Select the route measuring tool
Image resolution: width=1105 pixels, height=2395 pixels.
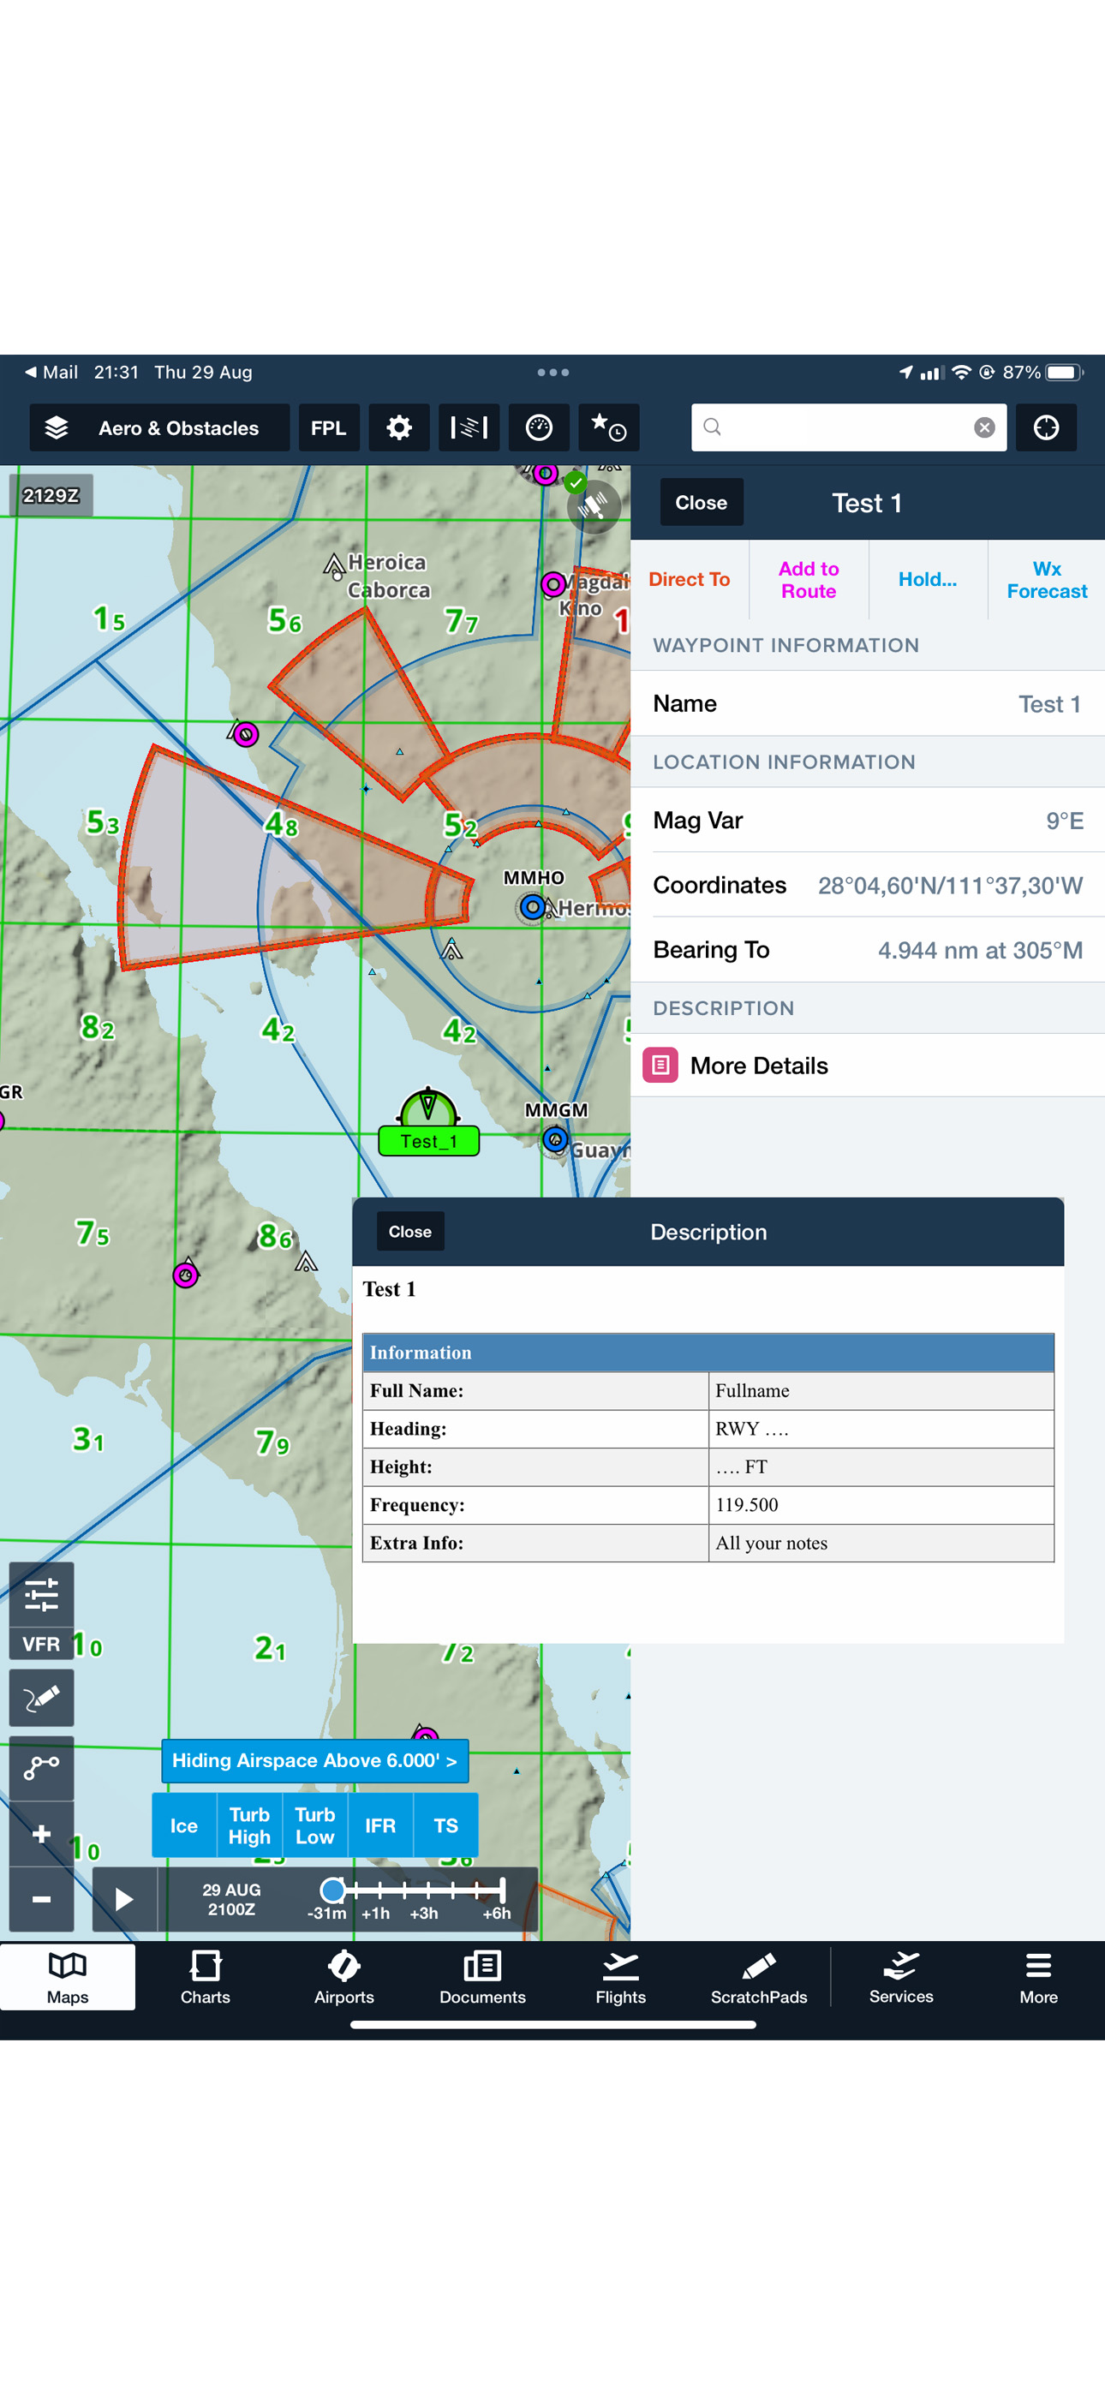click(x=42, y=1767)
